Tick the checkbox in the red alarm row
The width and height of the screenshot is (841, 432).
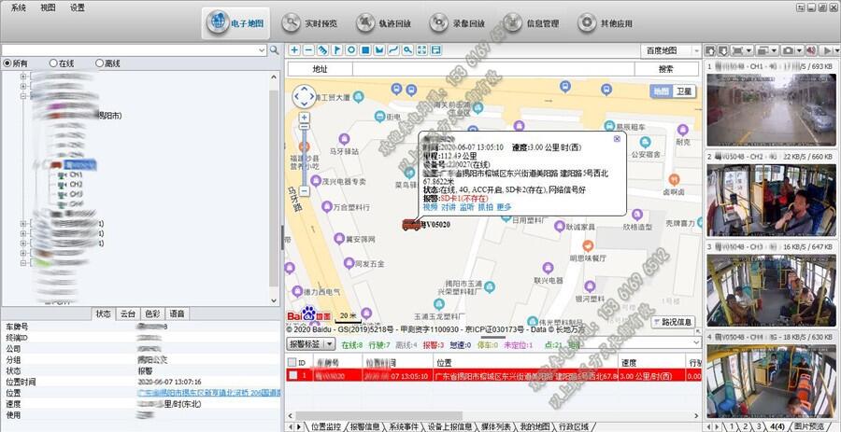coord(292,376)
